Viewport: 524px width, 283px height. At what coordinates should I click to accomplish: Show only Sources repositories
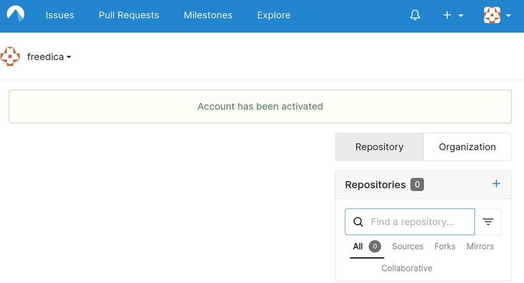click(x=408, y=246)
